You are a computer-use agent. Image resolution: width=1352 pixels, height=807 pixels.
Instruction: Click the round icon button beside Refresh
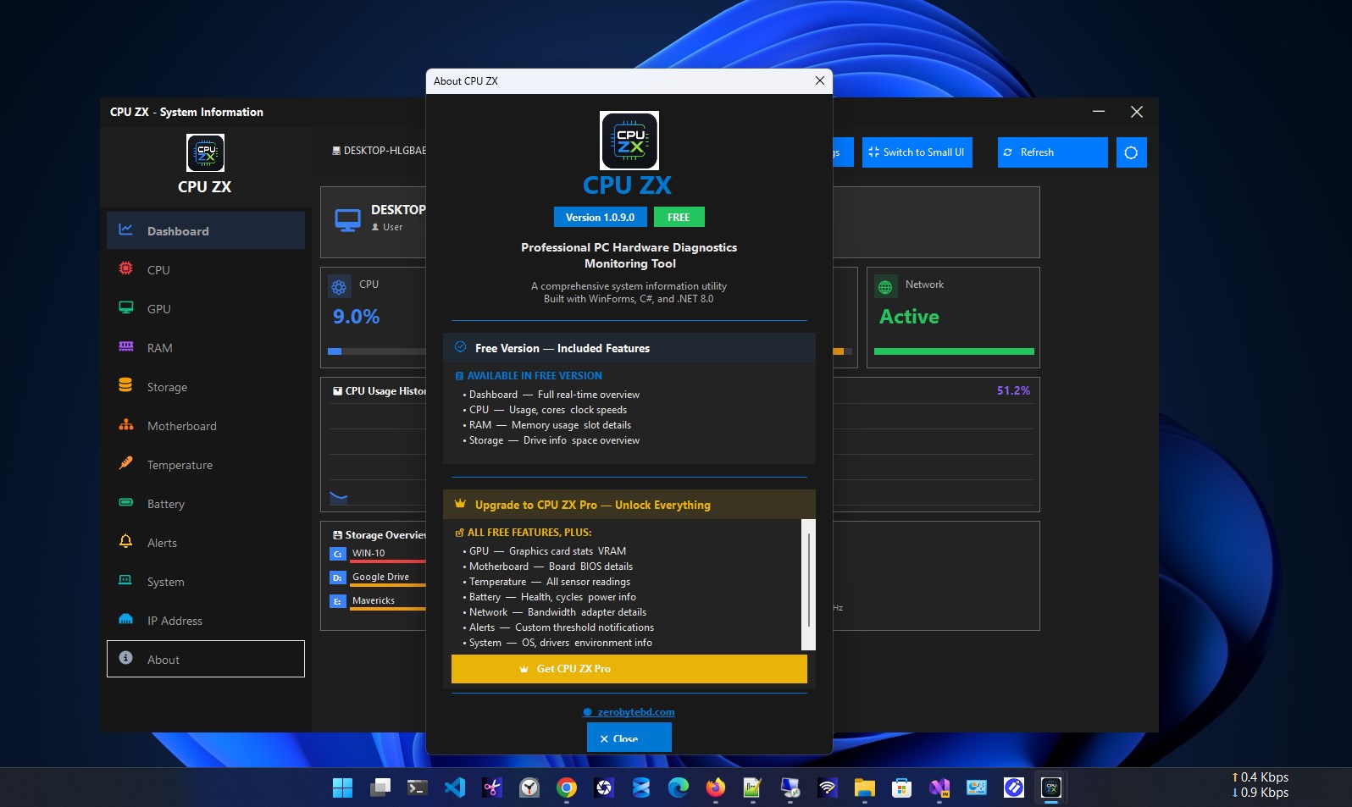click(x=1131, y=152)
